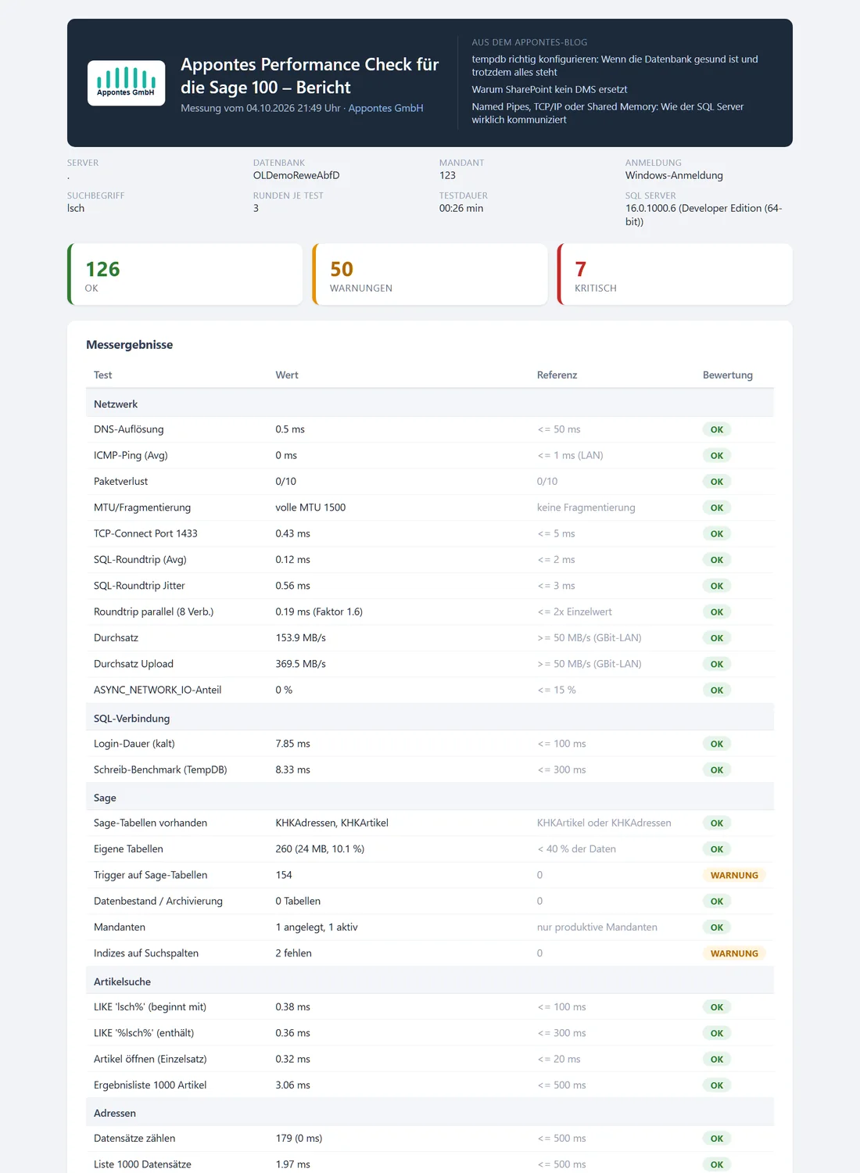Click the OK badge for DNS-Auflösung
Viewport: 860px width, 1173px height.
[717, 429]
